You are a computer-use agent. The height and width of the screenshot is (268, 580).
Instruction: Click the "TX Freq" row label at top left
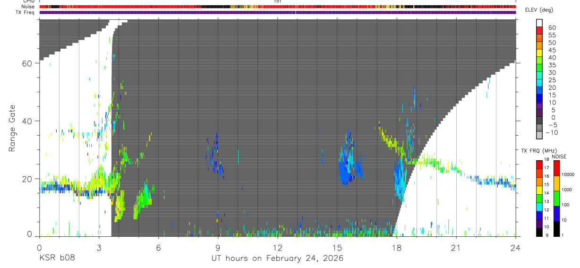pyautogui.click(x=26, y=12)
